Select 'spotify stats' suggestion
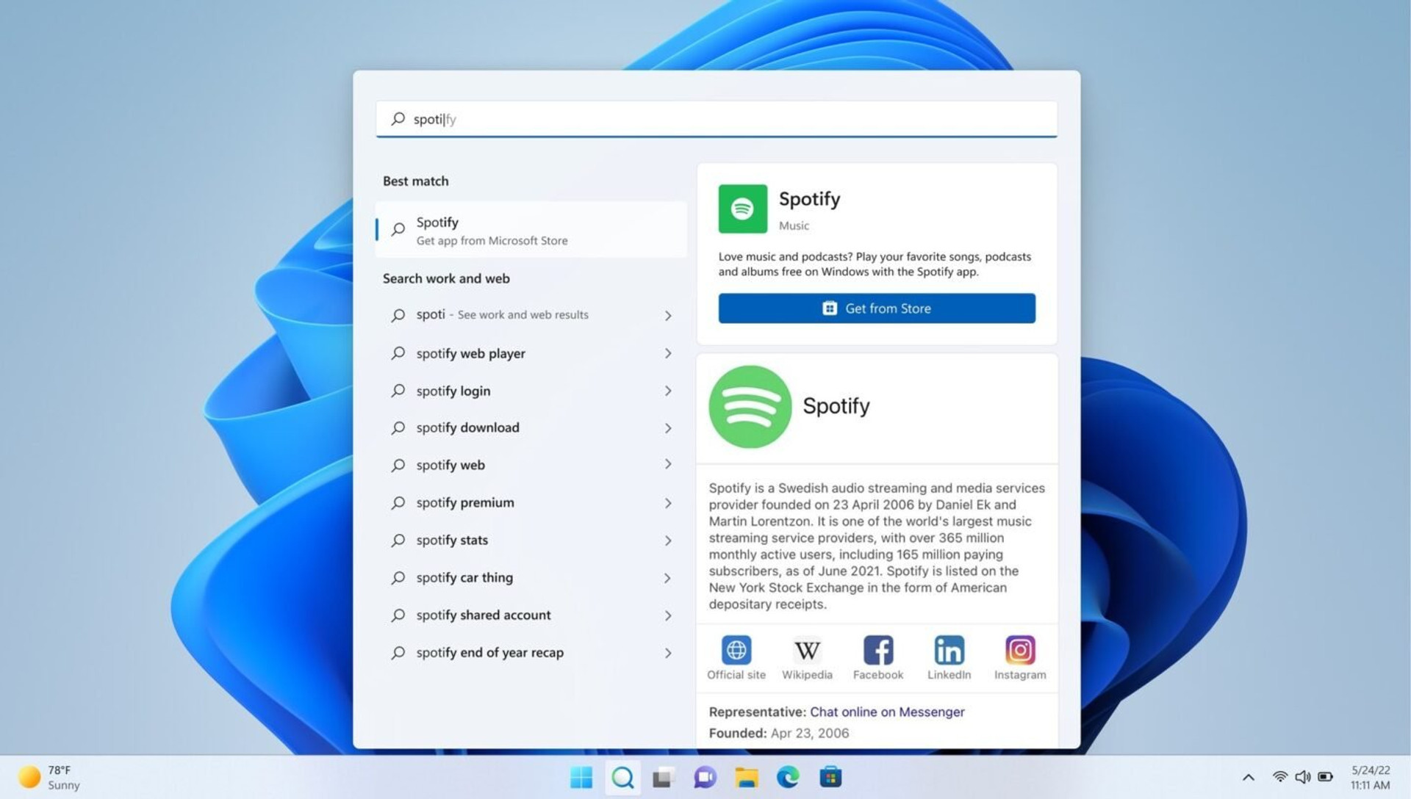The height and width of the screenshot is (799, 1411). point(531,540)
